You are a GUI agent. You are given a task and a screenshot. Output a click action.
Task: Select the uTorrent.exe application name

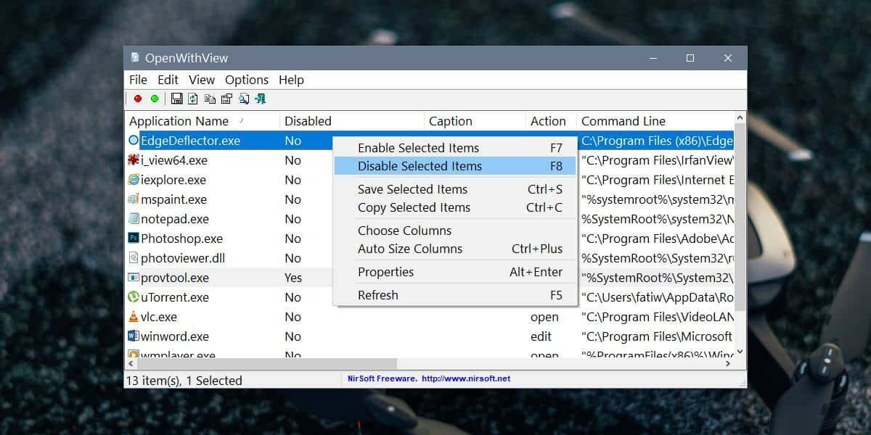[175, 297]
